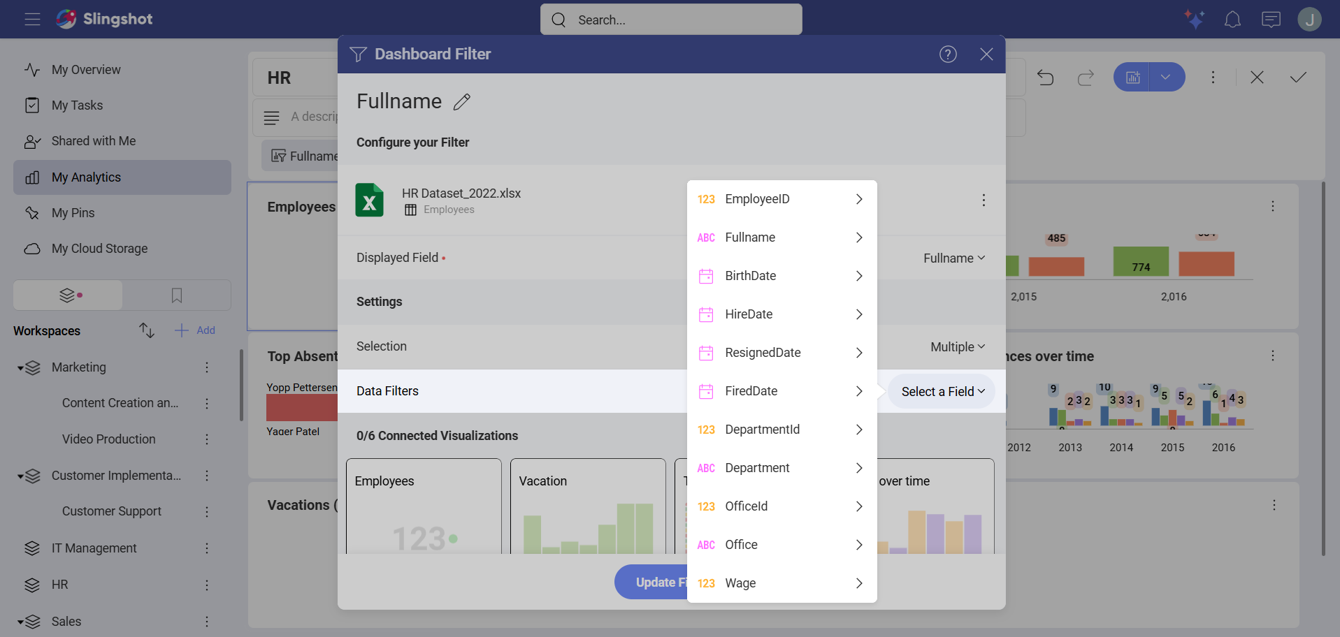This screenshot has width=1340, height=637.
Task: Expand the Office field chevron
Action: 859,546
